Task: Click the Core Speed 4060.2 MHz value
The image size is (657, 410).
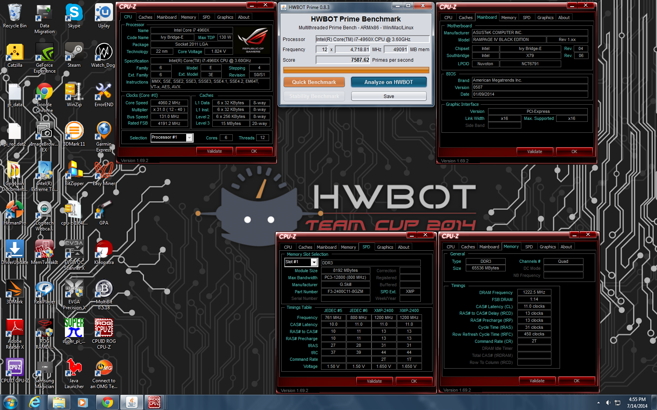Action: pos(169,103)
